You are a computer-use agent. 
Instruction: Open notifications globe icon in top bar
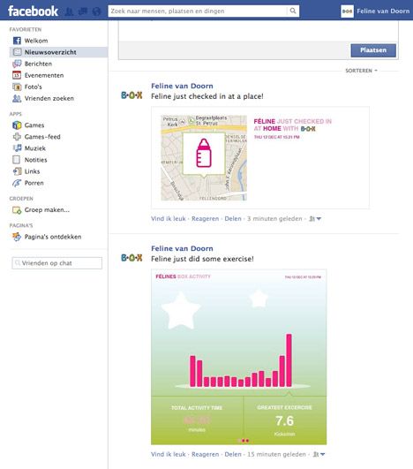[x=96, y=11]
